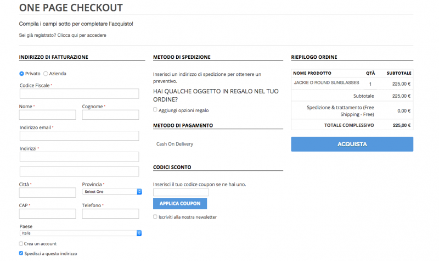Click the Paese dropdown arrow icon
The width and height of the screenshot is (439, 261).
139,233
